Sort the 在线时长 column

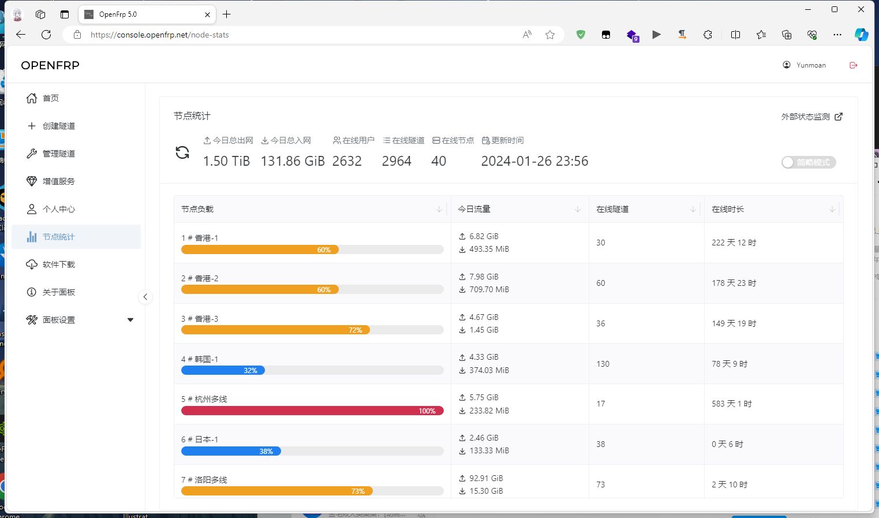pyautogui.click(x=832, y=209)
